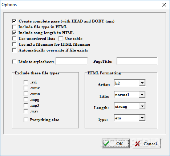
Task: Exclude .wmv file type
Action: 26,88
